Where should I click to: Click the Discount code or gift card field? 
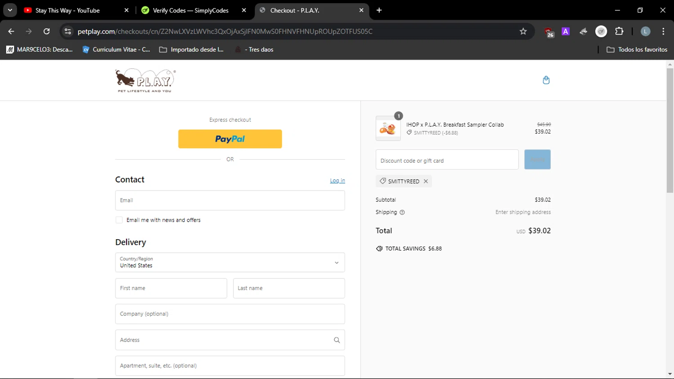point(447,160)
